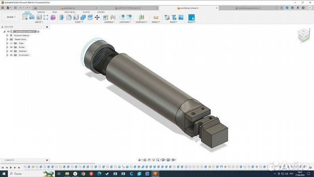Toggle visibility eye of Origin folder
Viewport: 314px width, 177px height.
(x=11, y=43)
